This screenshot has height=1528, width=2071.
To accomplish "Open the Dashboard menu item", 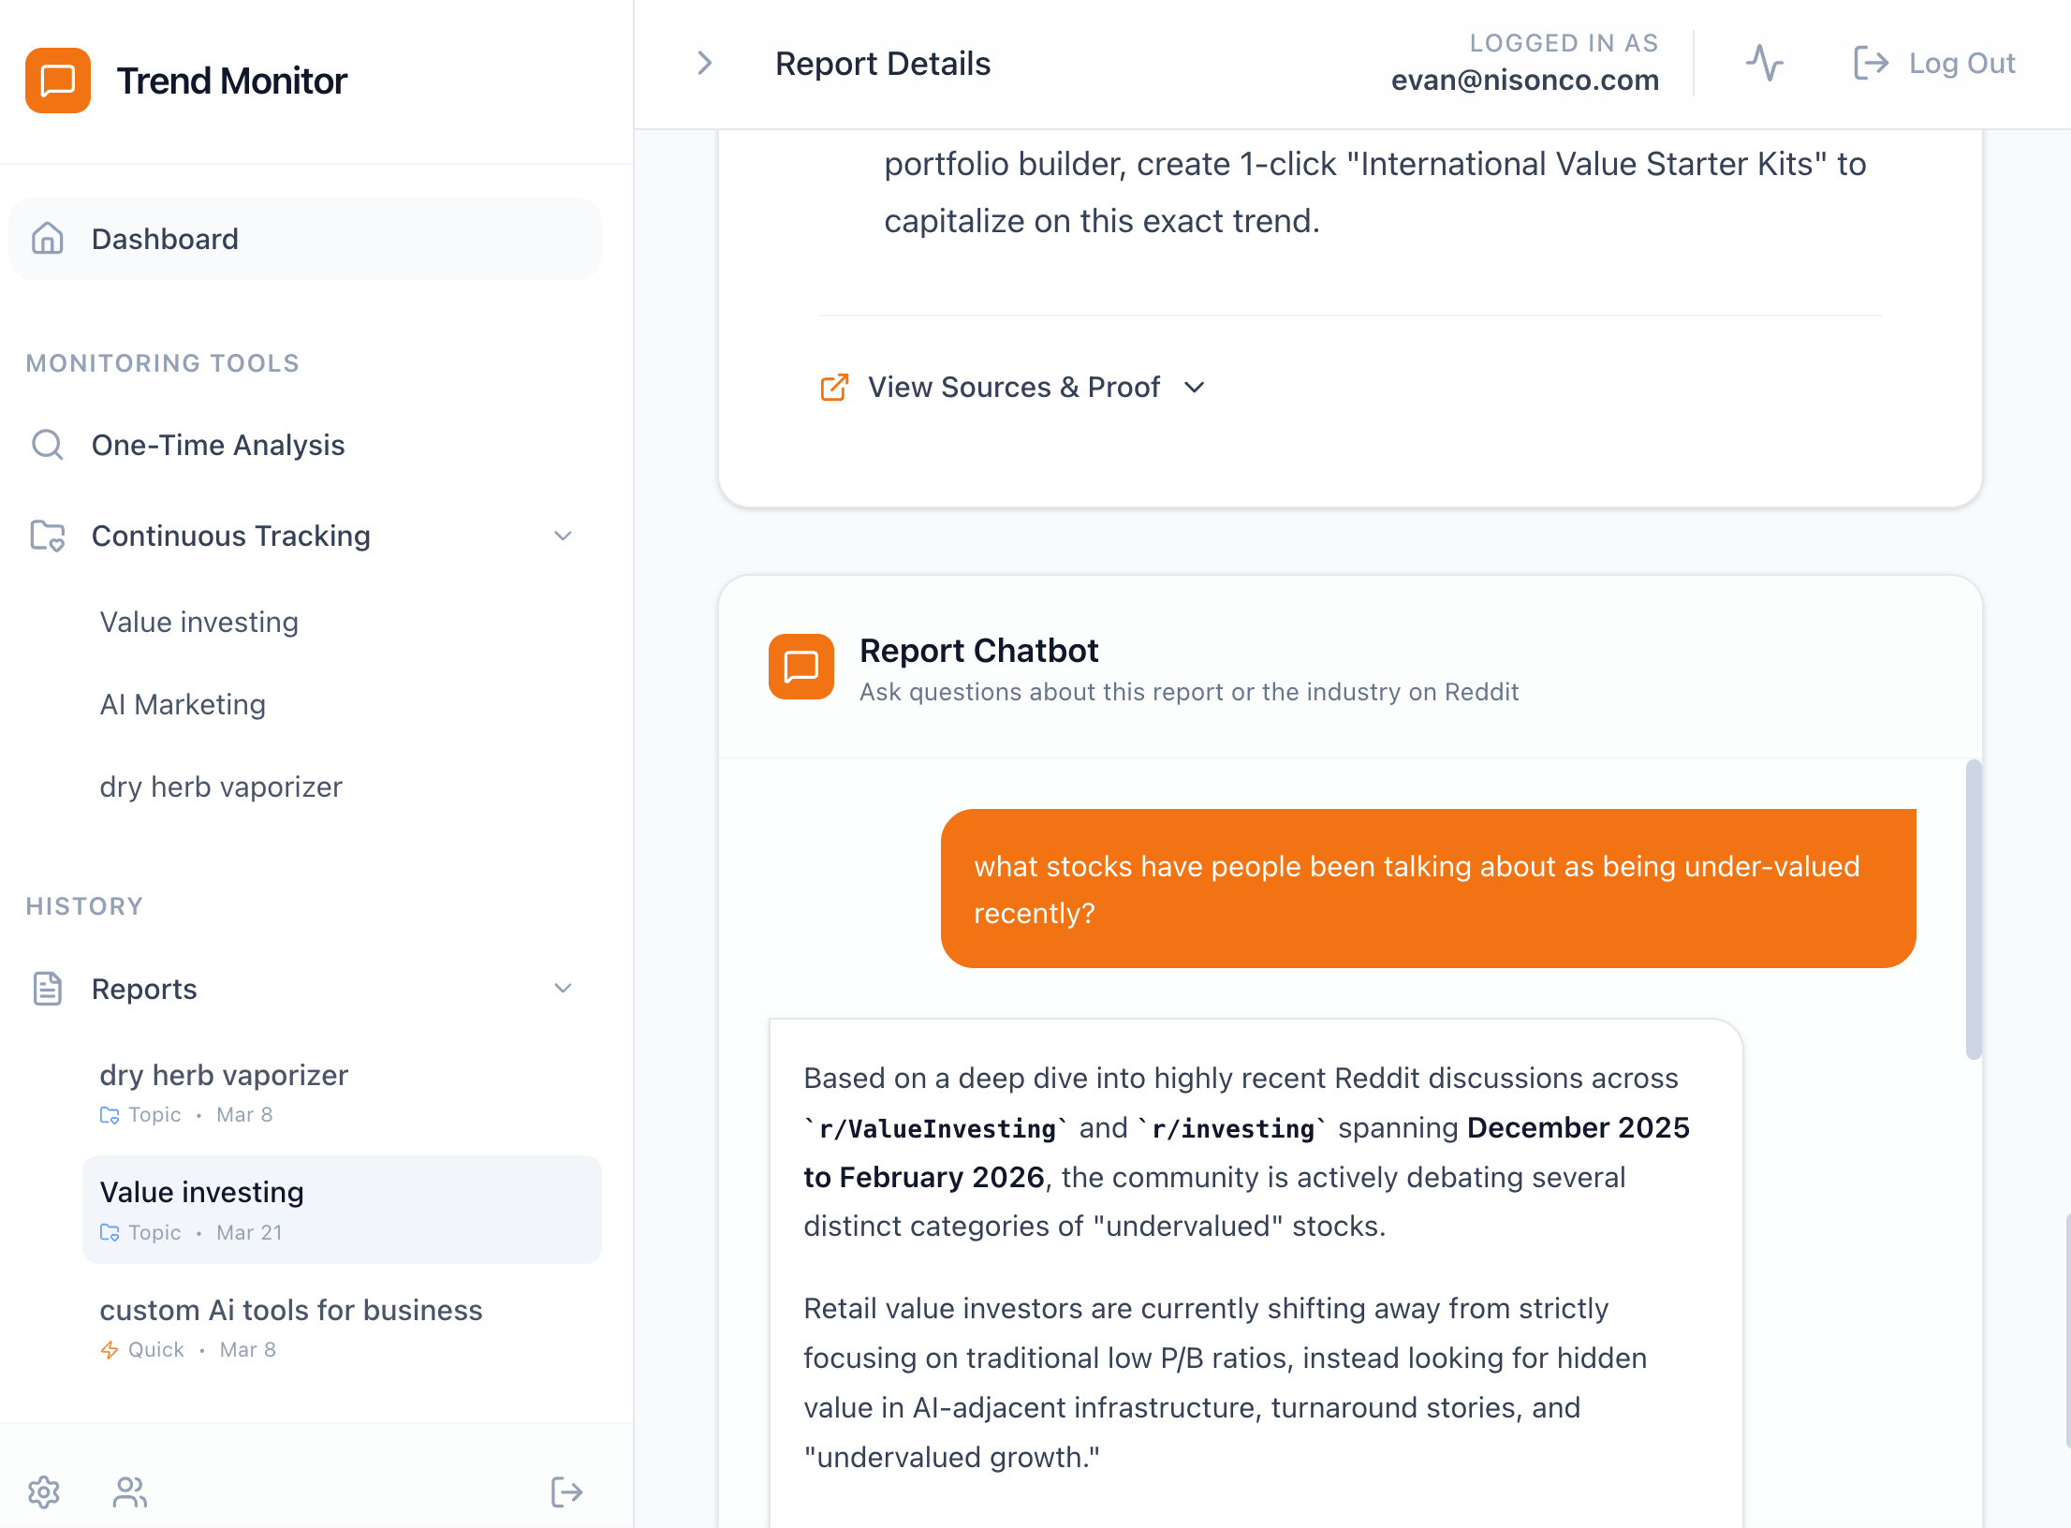I will point(305,239).
